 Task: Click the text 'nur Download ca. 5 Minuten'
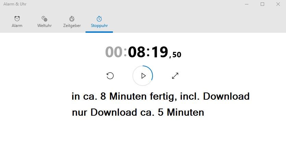pyautogui.click(x=138, y=112)
